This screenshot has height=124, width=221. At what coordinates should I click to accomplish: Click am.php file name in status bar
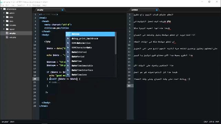[x=5, y=122]
